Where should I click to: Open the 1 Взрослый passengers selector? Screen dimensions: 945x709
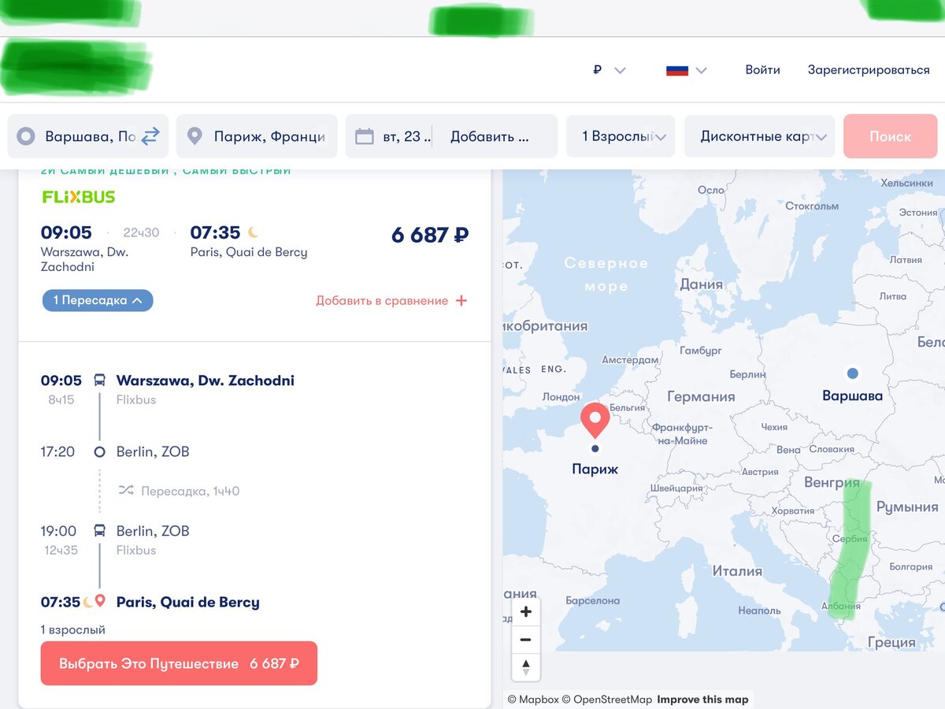point(620,135)
